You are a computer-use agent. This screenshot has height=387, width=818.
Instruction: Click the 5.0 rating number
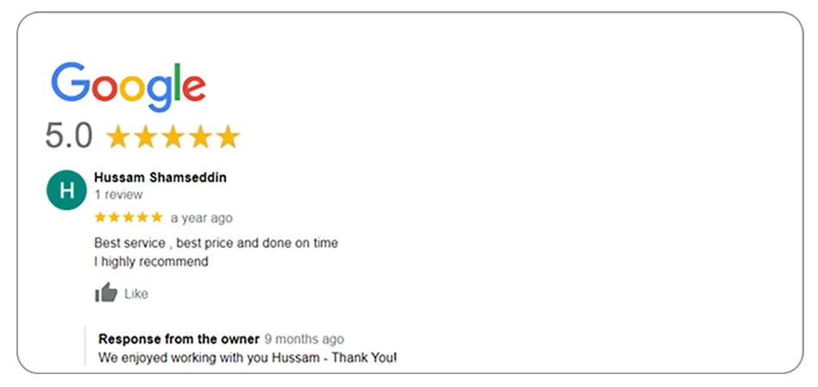click(x=69, y=136)
